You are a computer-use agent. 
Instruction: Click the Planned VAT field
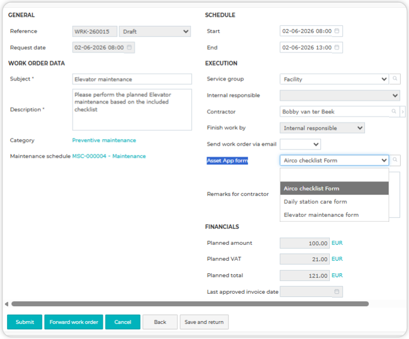click(305, 259)
